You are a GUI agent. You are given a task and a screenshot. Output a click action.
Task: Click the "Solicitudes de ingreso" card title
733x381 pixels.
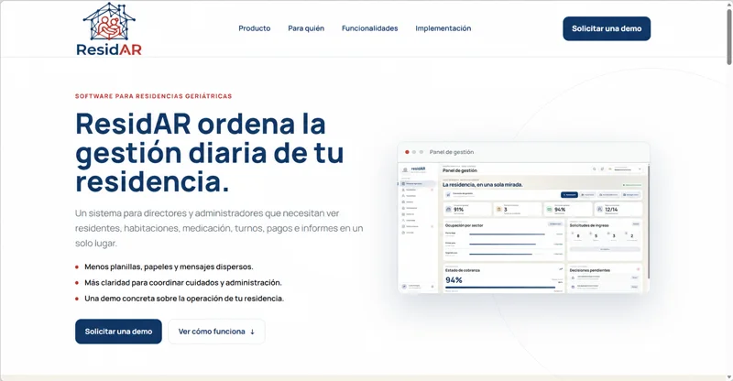(x=589, y=225)
